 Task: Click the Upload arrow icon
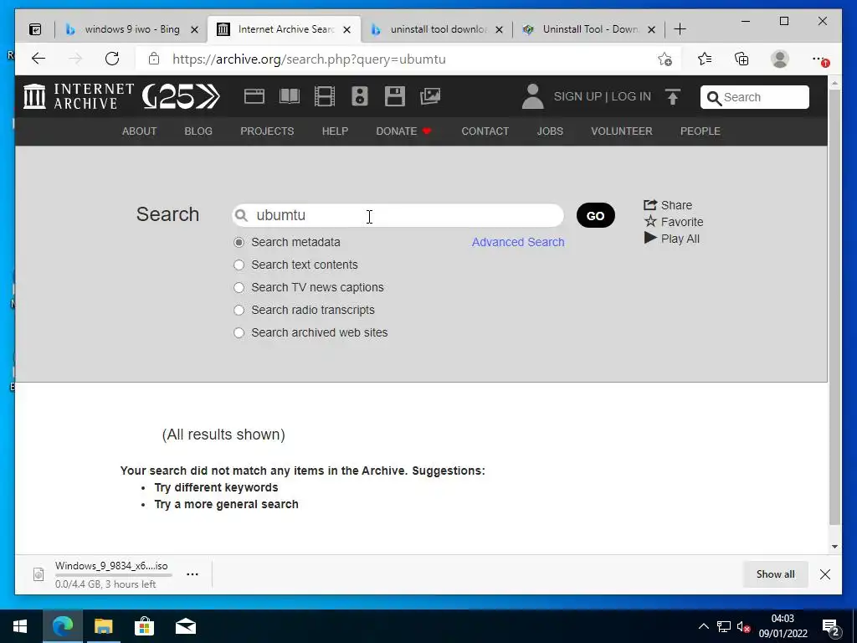673,97
